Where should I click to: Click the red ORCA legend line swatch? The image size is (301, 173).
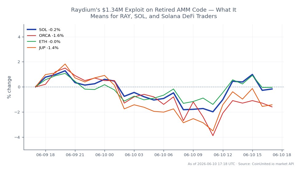tap(31, 36)
